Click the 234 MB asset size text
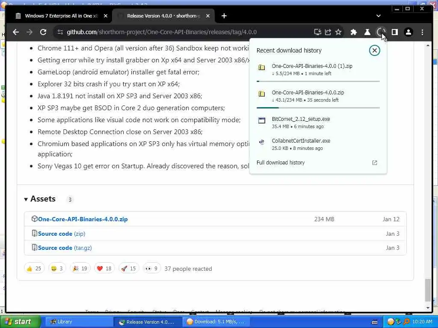438x328 pixels. pyautogui.click(x=324, y=219)
